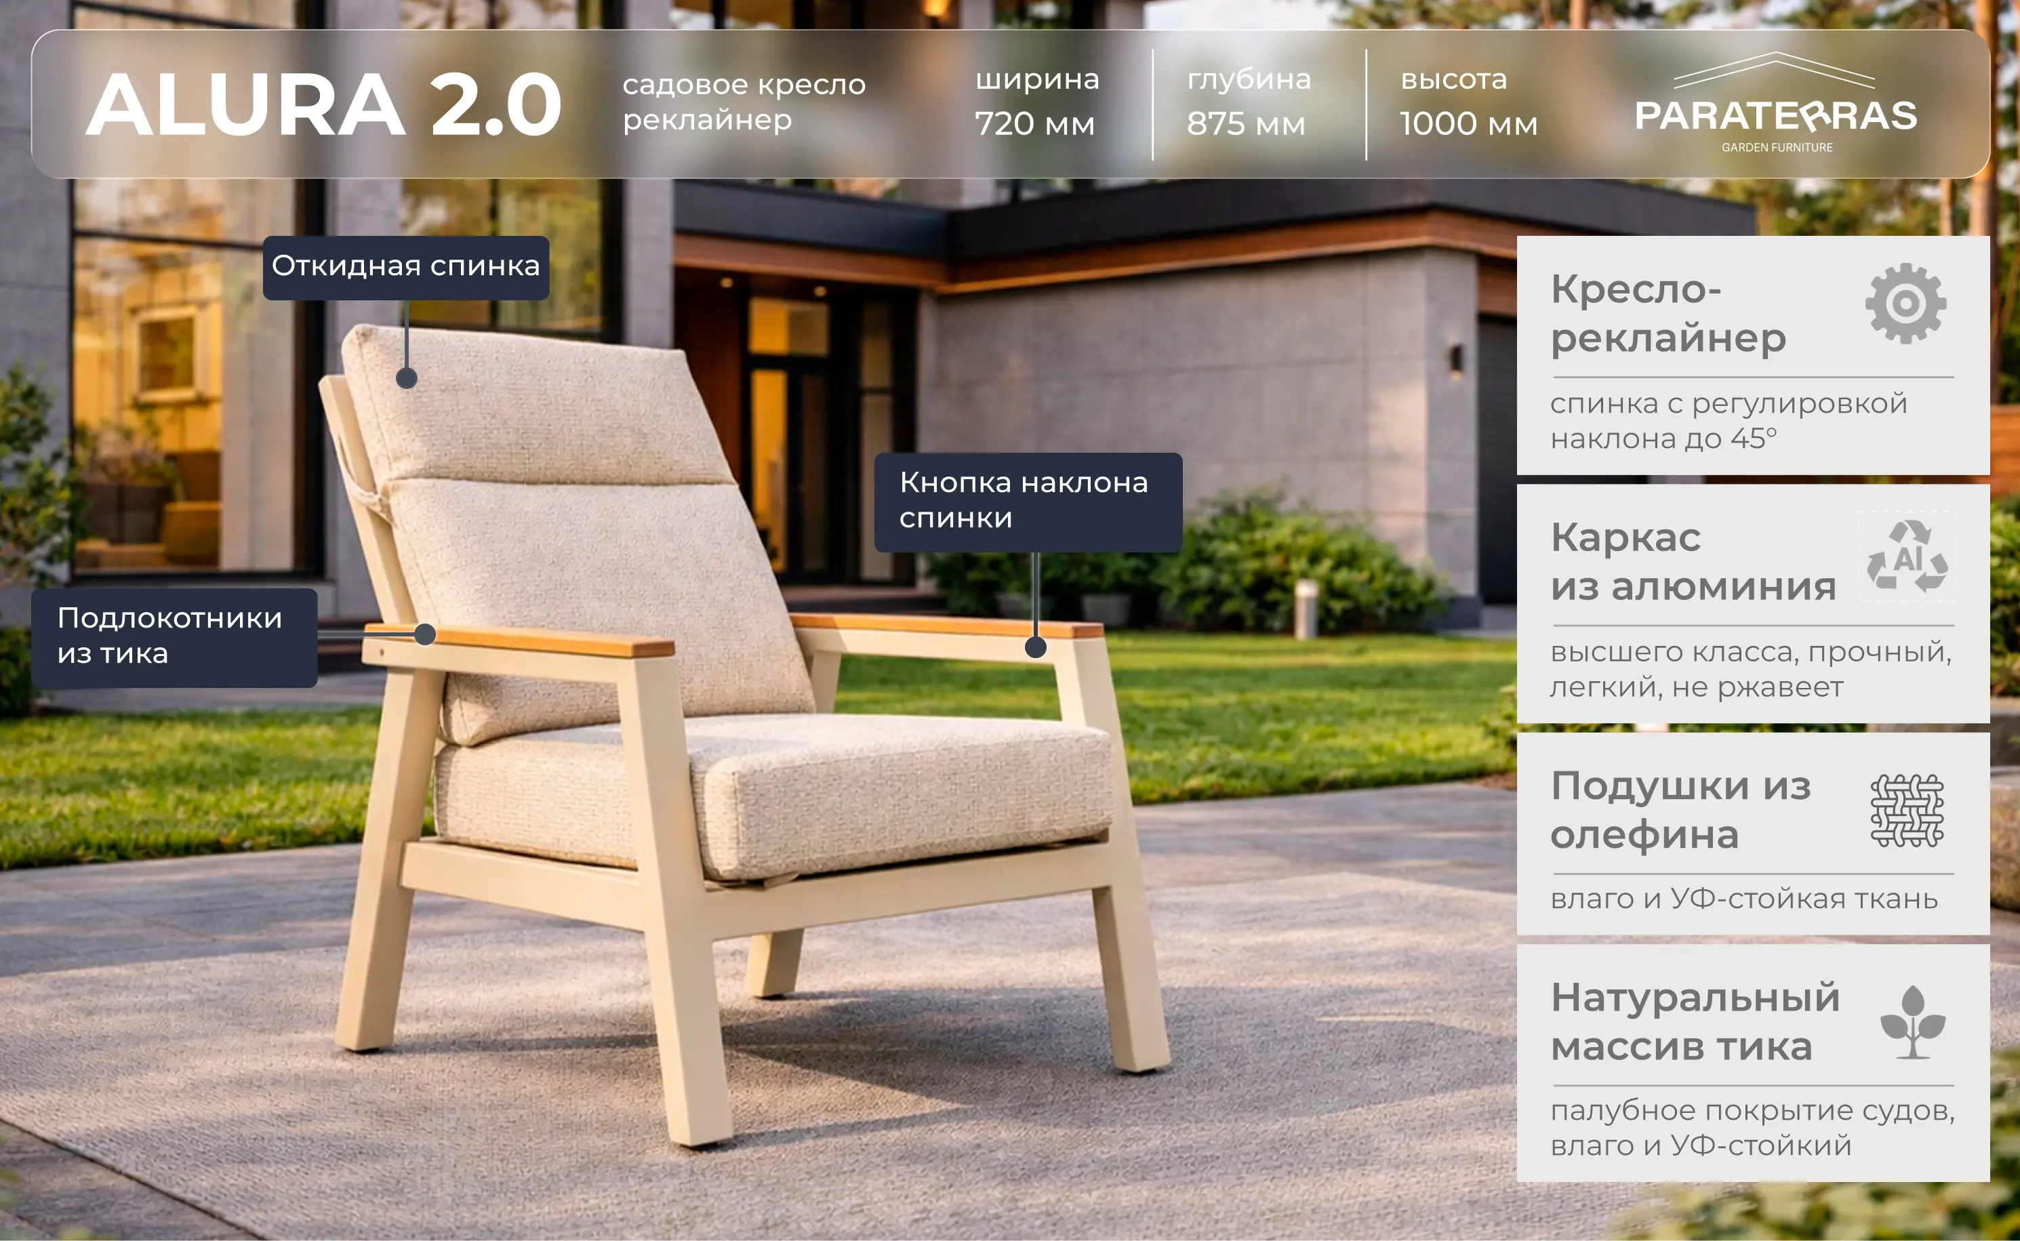
Task: Click the "глубина" label
Action: 1249,79
